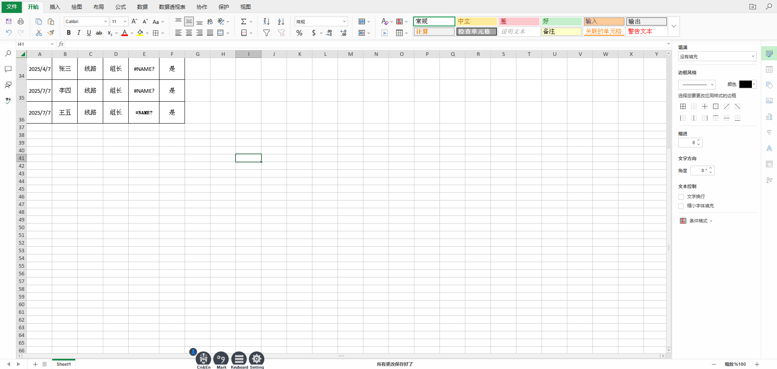Open shape settings in the right sidebar

pyautogui.click(x=769, y=85)
